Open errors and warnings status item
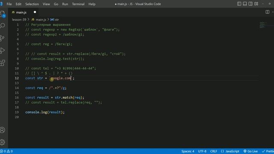The image size is (274, 154). point(6,151)
